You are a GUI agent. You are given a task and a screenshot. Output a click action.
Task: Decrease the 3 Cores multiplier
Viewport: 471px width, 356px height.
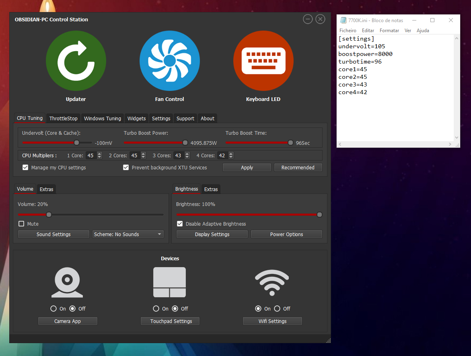187,157
